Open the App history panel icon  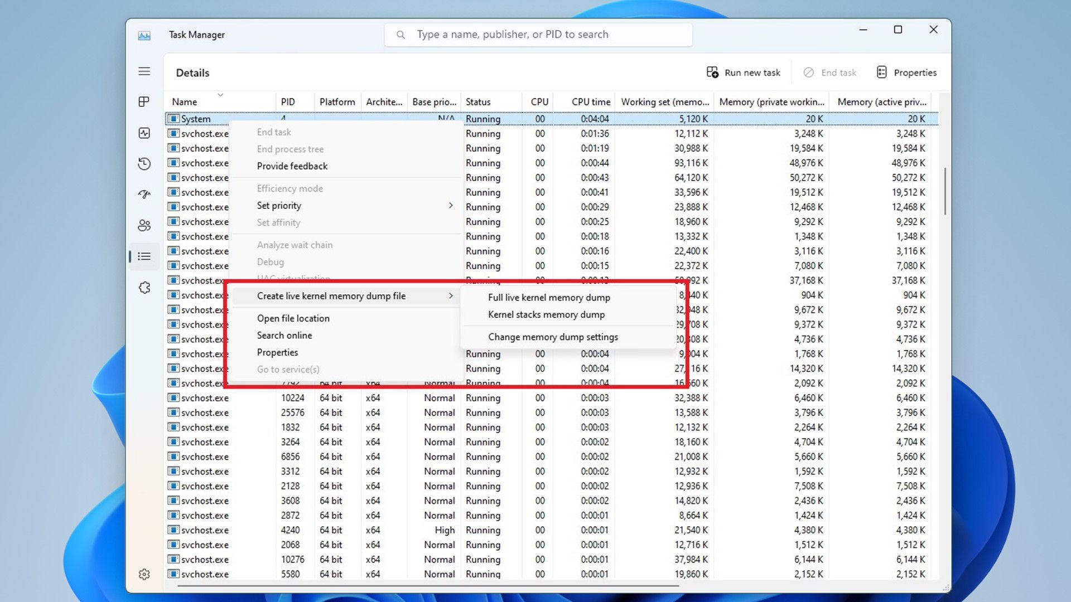[x=145, y=163]
